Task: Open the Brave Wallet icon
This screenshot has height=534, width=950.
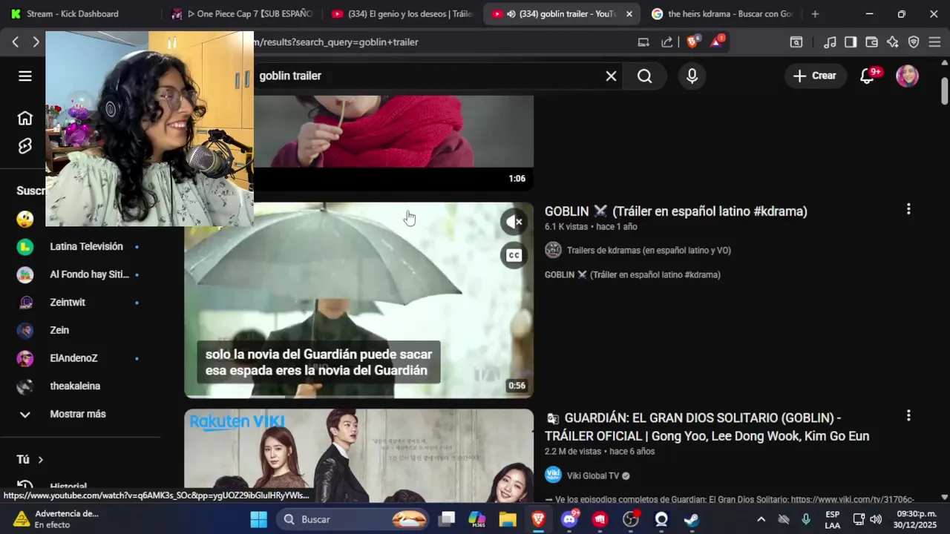Action: [x=872, y=42]
